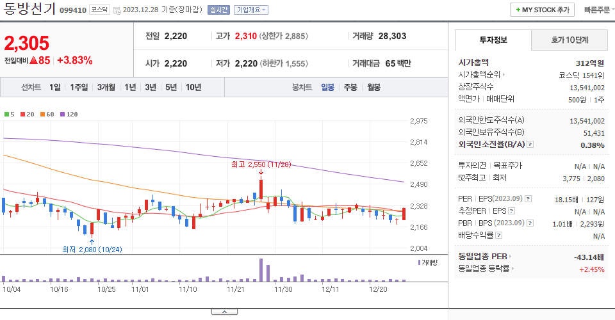Select the 10년 line chart period
The image size is (615, 320).
click(x=193, y=87)
